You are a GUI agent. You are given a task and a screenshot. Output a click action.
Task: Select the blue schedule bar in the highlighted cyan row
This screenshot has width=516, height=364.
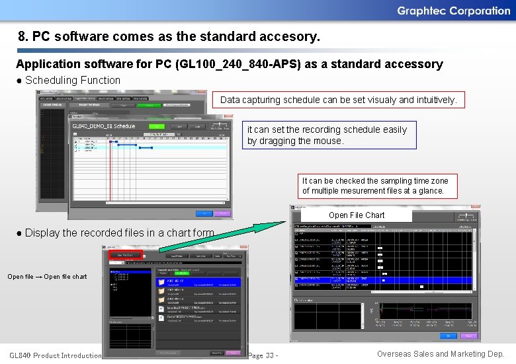[x=146, y=148]
